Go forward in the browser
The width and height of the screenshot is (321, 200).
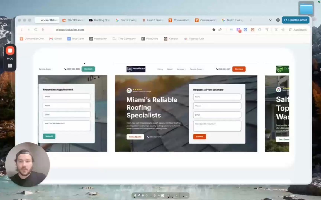(x=28, y=30)
